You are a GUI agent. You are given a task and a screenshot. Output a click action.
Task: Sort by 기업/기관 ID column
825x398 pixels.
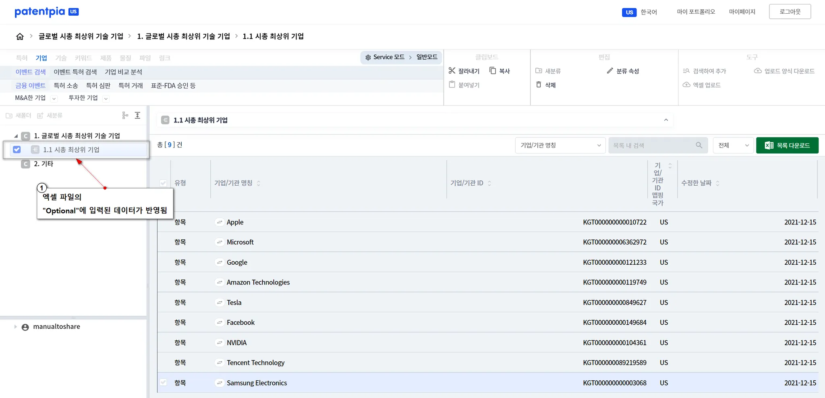[x=489, y=183]
